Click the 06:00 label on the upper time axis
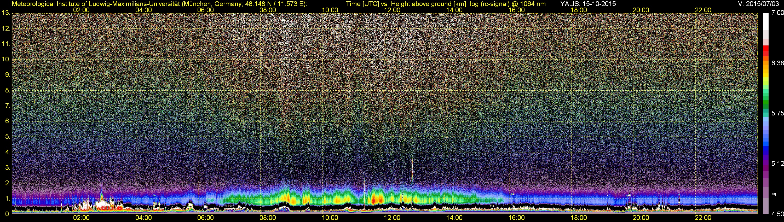This screenshot has width=784, height=222. [x=205, y=10]
